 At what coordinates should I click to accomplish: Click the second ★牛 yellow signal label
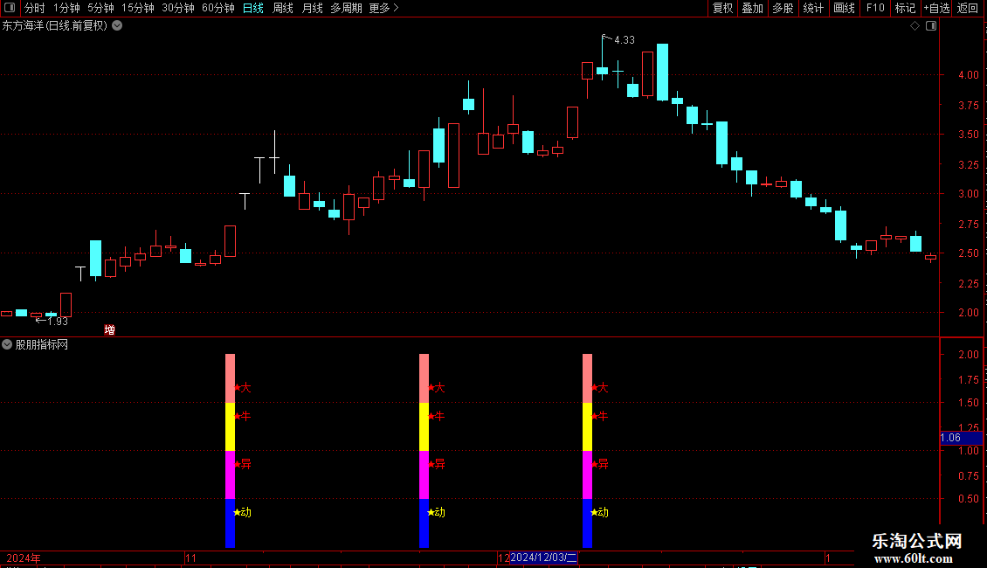coord(436,416)
